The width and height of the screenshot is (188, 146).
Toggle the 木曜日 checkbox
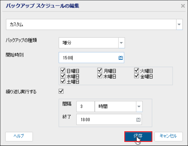coord(100,76)
